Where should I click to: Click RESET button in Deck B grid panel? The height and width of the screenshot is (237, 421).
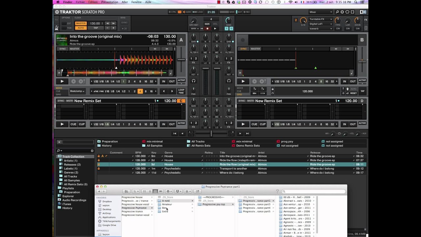click(353, 93)
